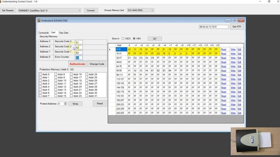Click the card reader webcam thumbnail
The height and width of the screenshot is (157, 280).
click(x=255, y=141)
